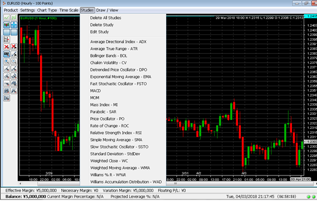Screen dimensions: 317x206
Task: Select the Fibonacci arc tool
Action: click(x=14, y=83)
